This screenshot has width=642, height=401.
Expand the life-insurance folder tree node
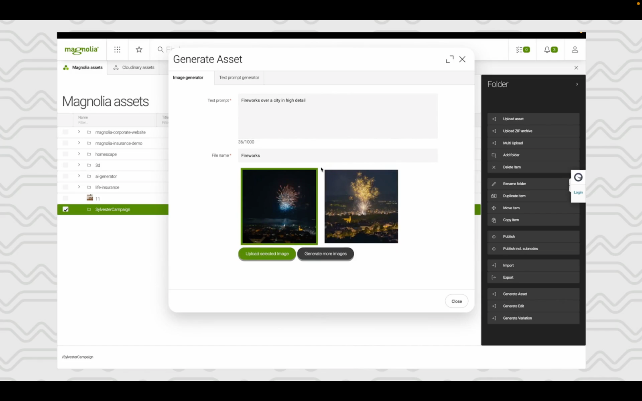coord(79,187)
